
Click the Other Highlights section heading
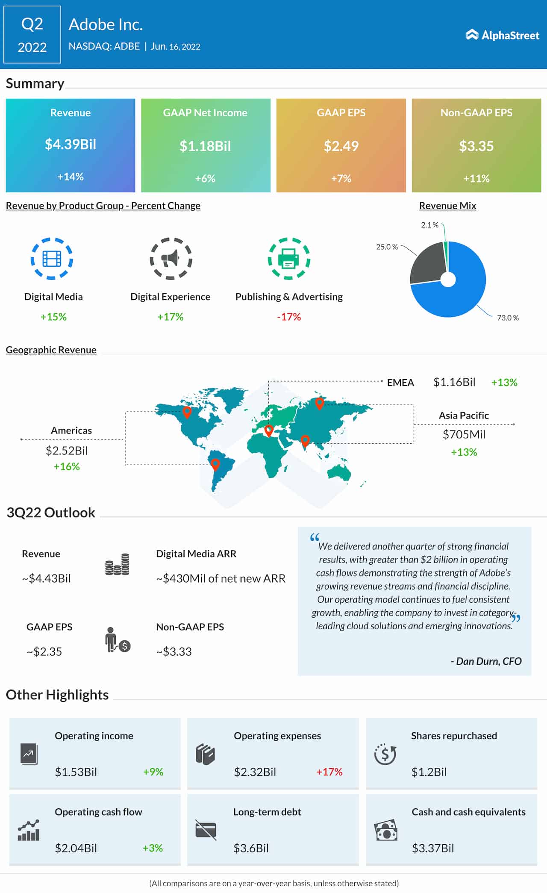pyautogui.click(x=57, y=695)
